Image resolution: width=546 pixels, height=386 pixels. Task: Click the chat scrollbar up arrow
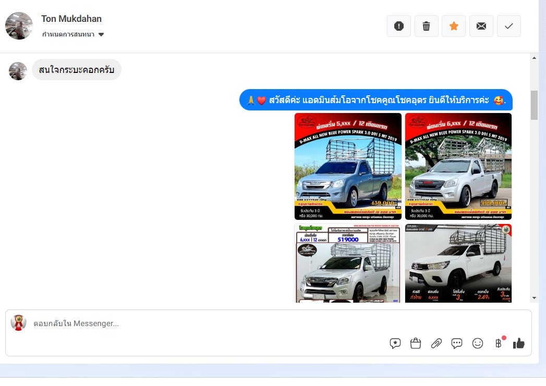(534, 58)
